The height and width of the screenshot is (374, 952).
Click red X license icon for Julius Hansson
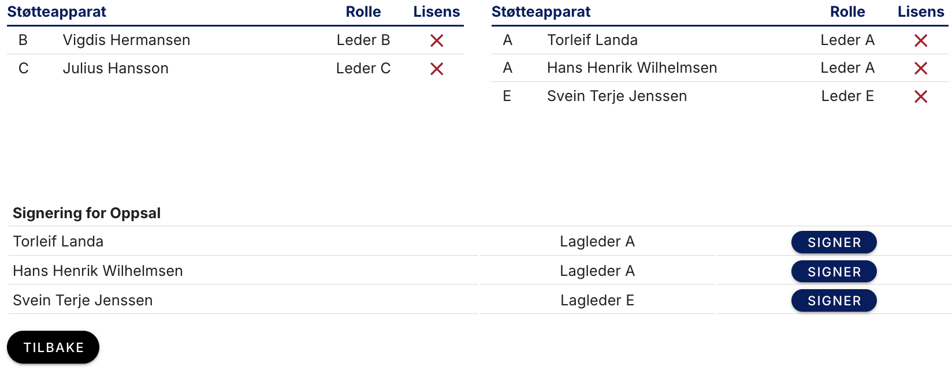pos(437,69)
